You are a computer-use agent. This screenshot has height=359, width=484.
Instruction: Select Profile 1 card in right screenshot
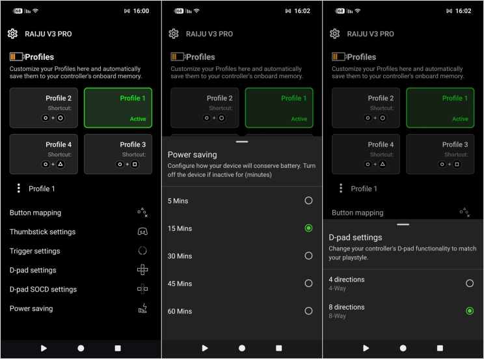(x=440, y=108)
